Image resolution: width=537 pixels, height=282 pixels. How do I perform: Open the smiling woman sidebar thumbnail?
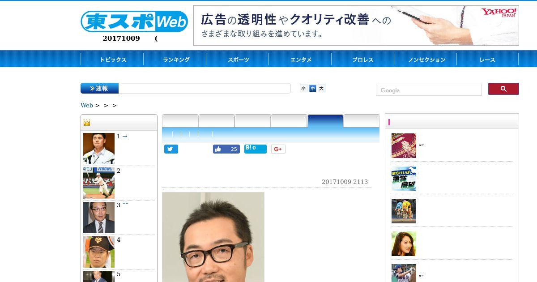point(404,244)
